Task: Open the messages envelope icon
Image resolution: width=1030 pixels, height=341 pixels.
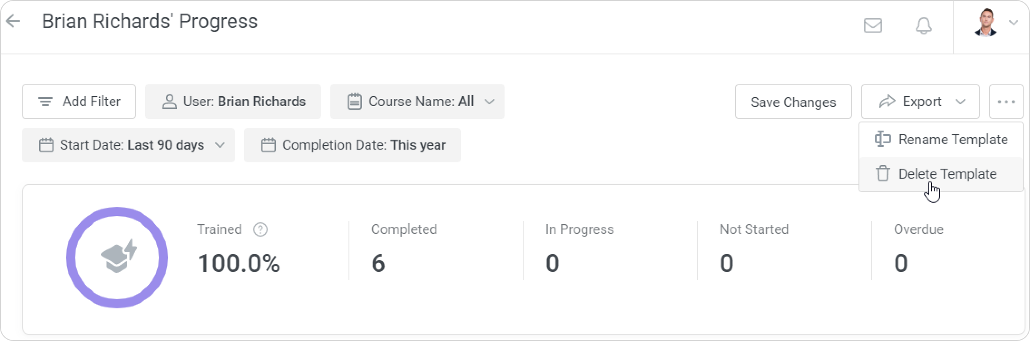Action: coord(873,26)
